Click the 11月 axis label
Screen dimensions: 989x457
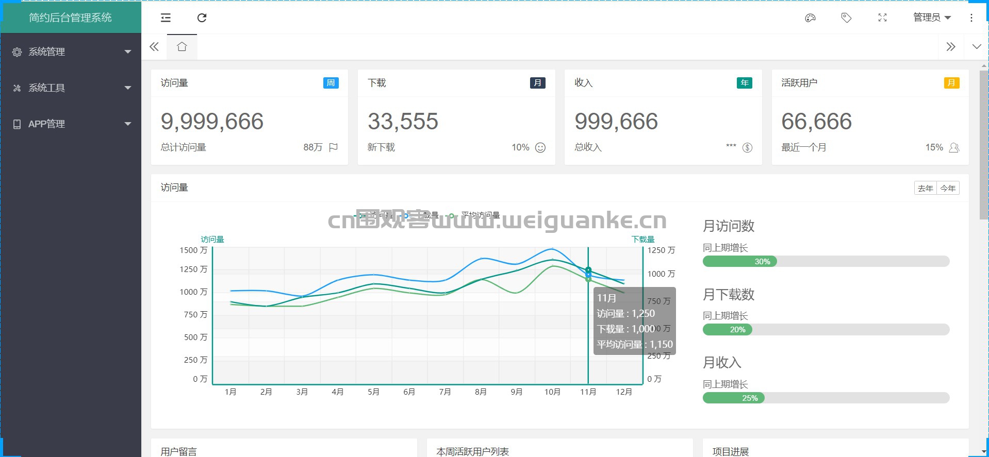[588, 392]
